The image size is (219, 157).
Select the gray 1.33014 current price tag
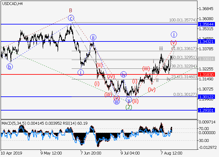(206, 59)
